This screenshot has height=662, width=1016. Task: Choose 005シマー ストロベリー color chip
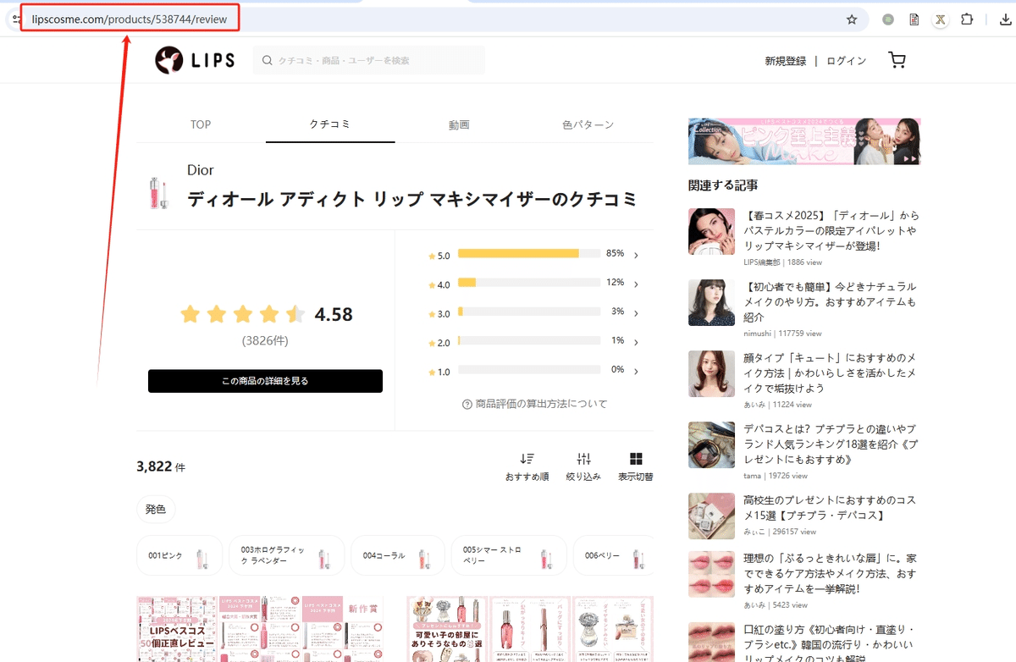coord(509,556)
